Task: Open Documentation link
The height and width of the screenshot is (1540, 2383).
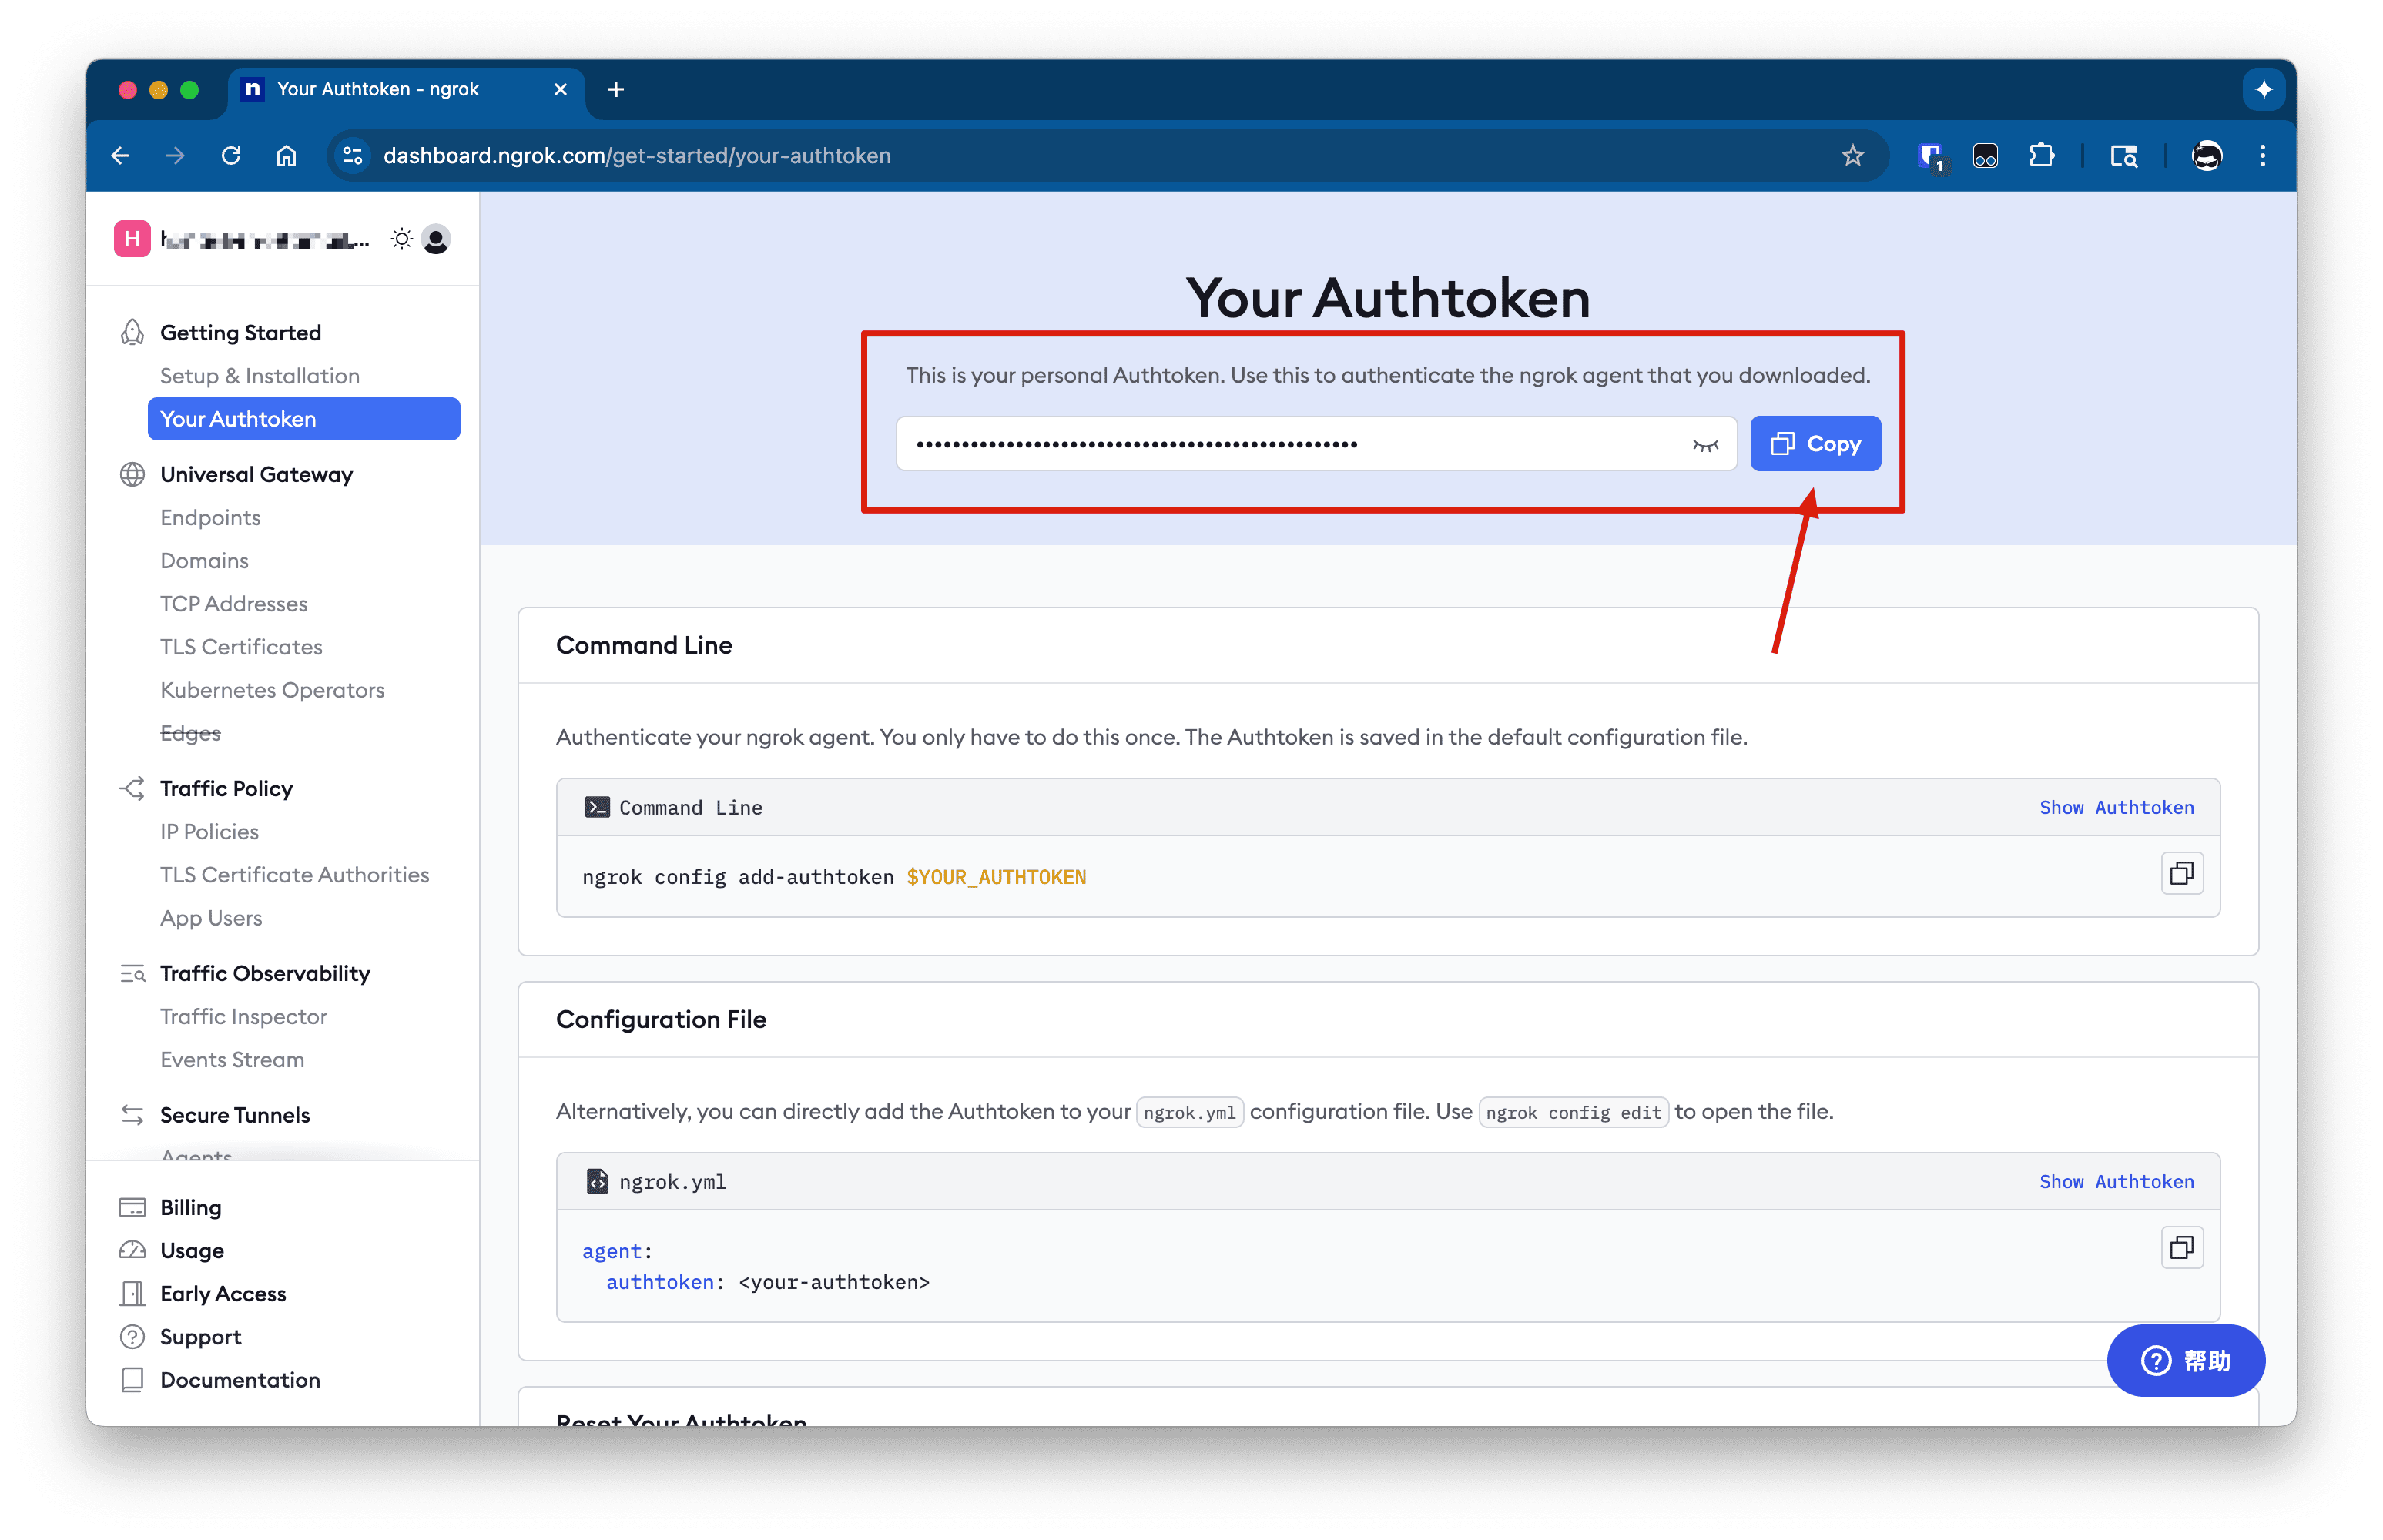Action: pos(240,1380)
